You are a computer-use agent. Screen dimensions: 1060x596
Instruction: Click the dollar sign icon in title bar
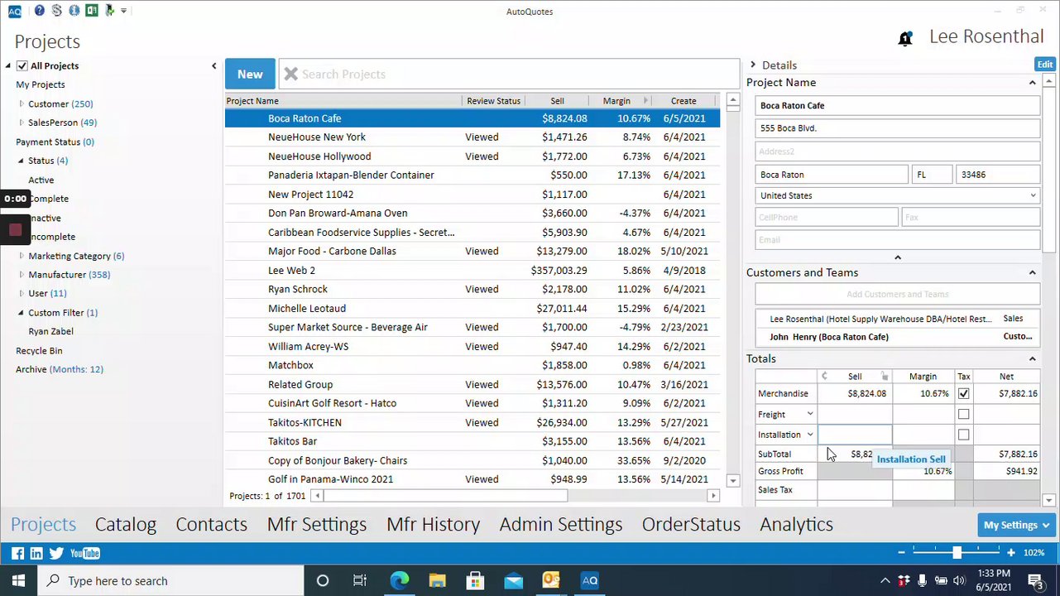click(56, 11)
